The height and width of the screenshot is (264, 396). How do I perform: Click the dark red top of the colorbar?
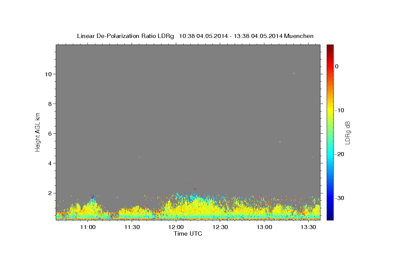click(x=330, y=48)
